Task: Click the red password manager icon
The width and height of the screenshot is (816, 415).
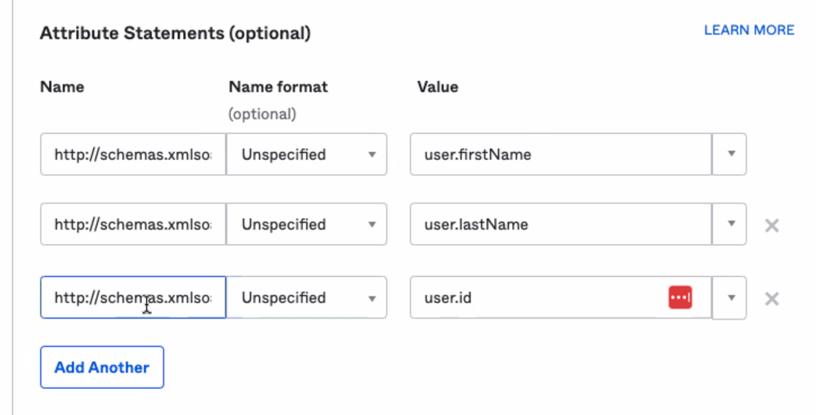Action: coord(680,298)
